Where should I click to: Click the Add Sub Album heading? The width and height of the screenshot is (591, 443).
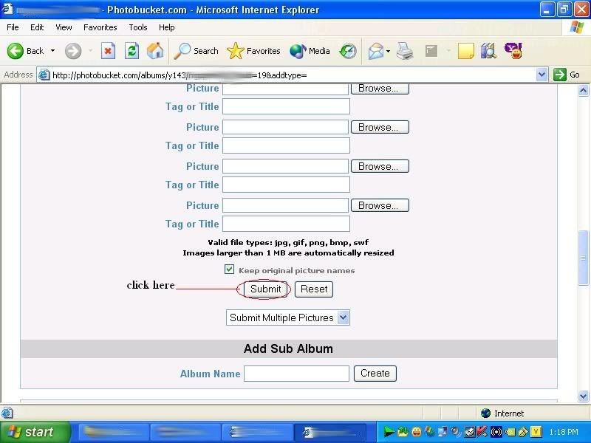pyautogui.click(x=288, y=348)
